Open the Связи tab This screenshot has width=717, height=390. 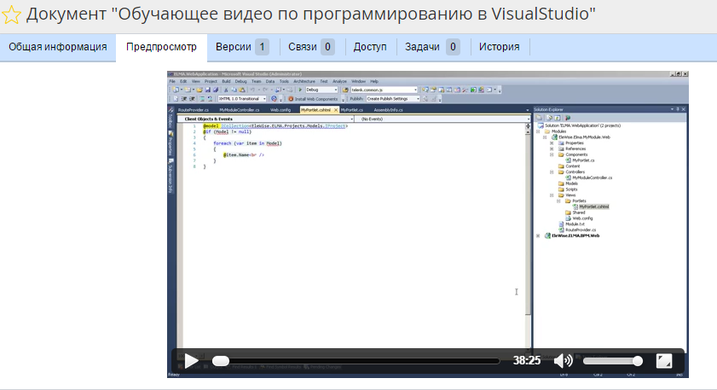click(x=310, y=47)
